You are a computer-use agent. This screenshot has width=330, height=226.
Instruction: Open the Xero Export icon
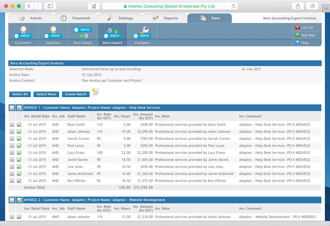click(112, 33)
